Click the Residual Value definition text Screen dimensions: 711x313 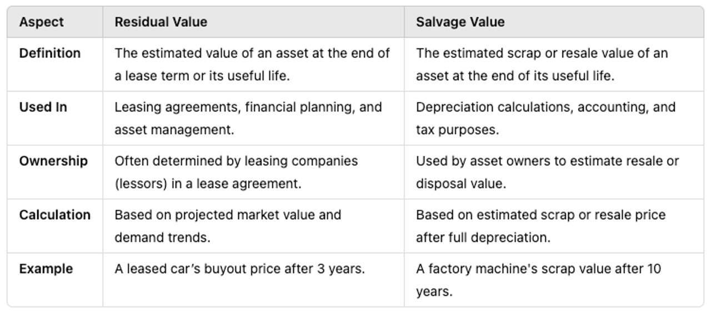(252, 64)
